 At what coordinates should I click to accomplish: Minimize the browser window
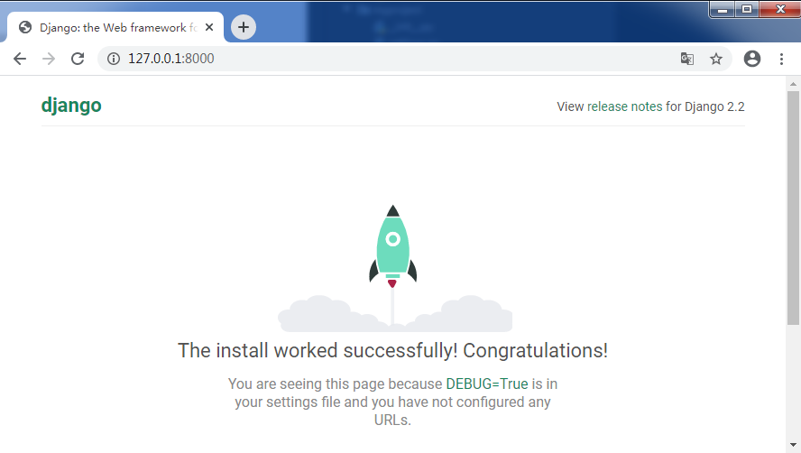(x=723, y=10)
